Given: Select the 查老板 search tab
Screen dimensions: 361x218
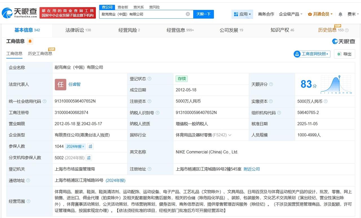Looking at the screenshot, I should tap(123, 7).
